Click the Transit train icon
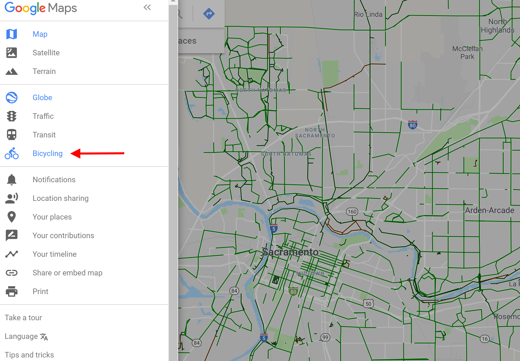Viewport: 520px width, 361px height. (x=12, y=135)
